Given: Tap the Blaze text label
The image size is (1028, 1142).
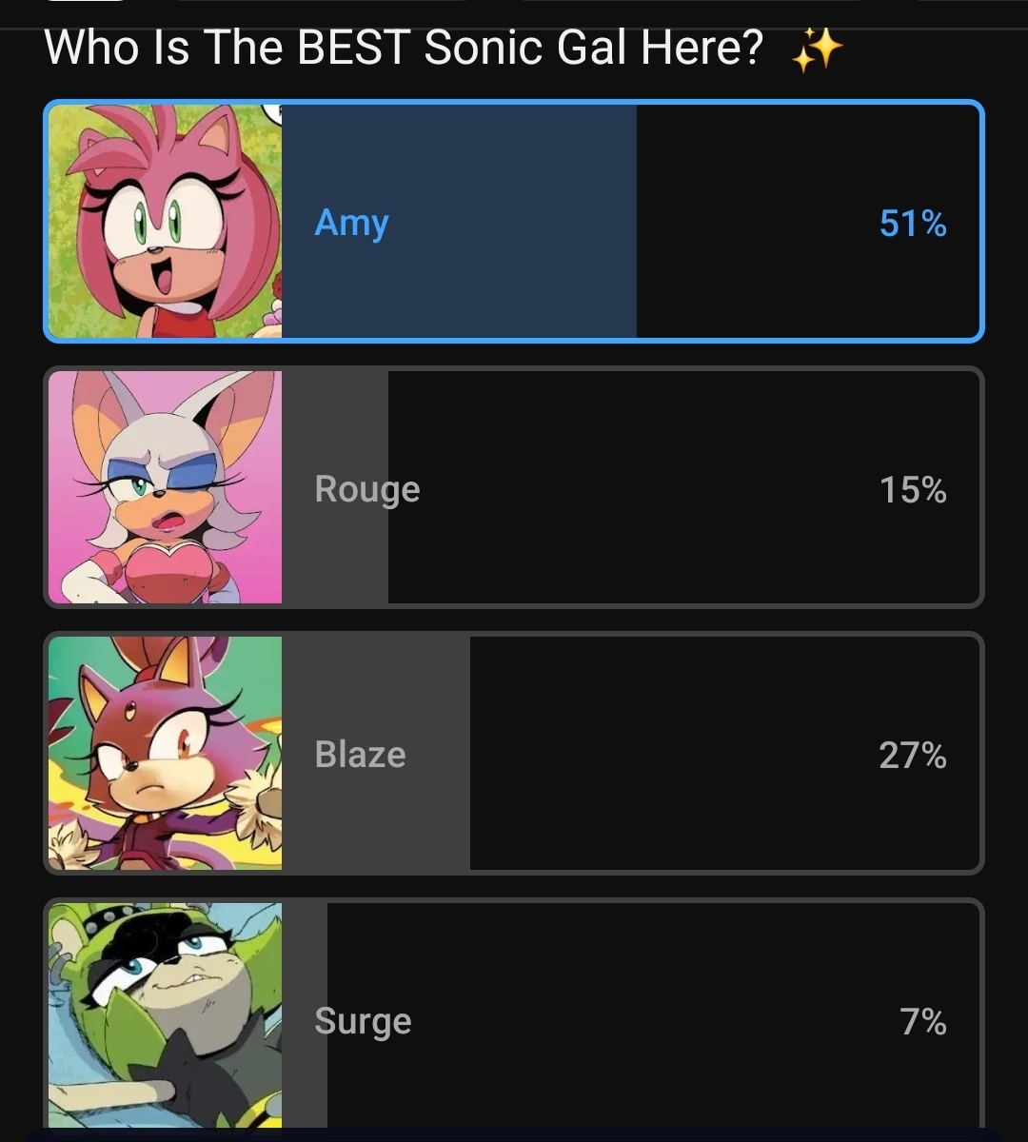Looking at the screenshot, I should pyautogui.click(x=360, y=755).
